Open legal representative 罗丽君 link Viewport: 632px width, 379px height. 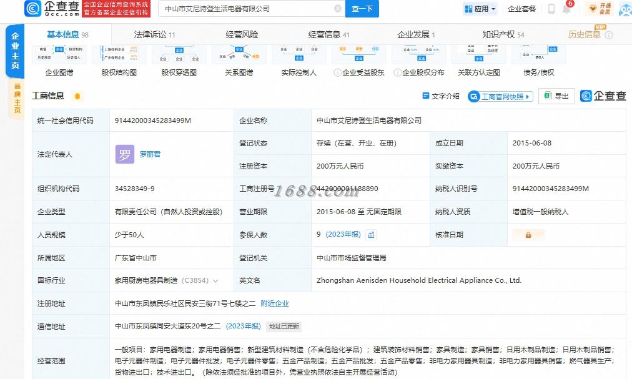coord(150,154)
